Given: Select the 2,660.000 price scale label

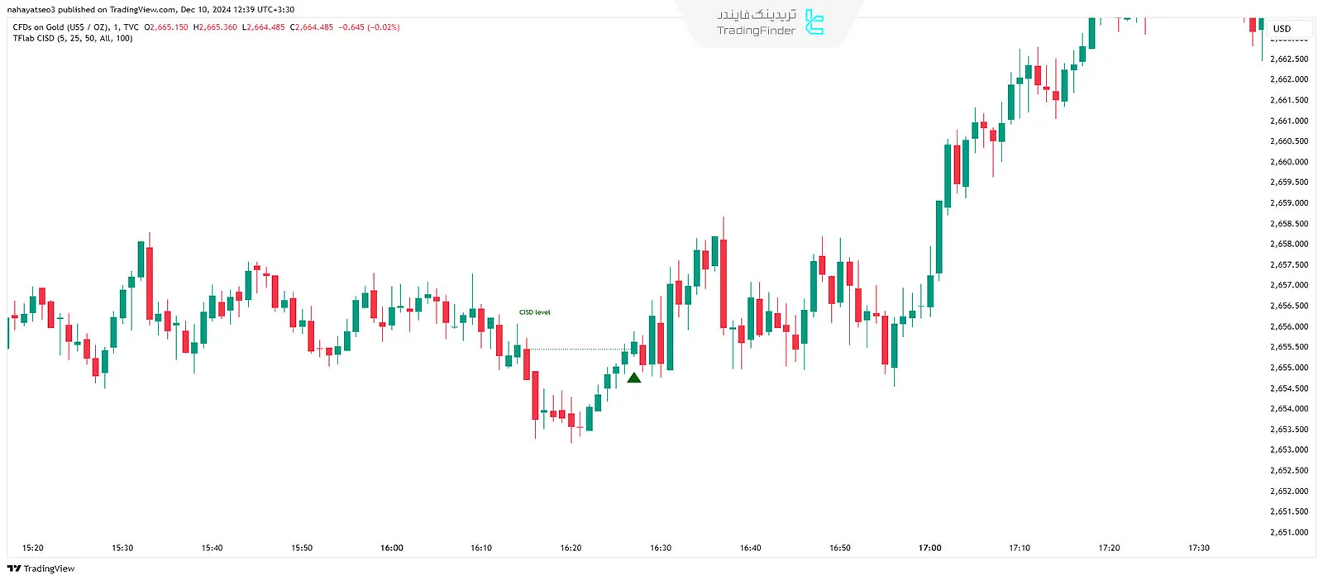Looking at the screenshot, I should click(1289, 162).
